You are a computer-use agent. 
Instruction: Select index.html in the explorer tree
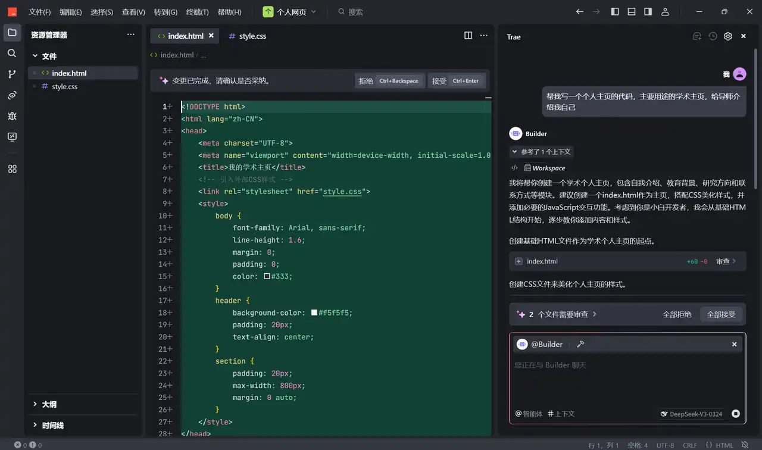pos(83,73)
